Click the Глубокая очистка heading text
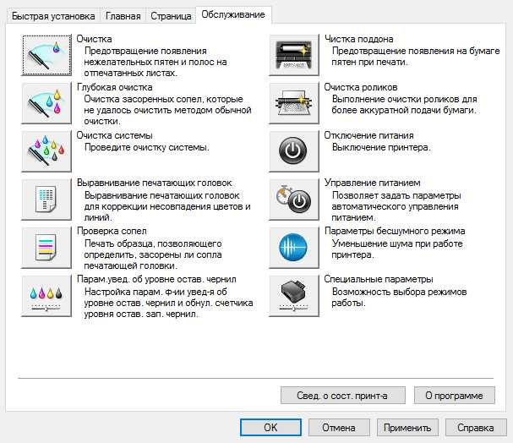 [114, 87]
